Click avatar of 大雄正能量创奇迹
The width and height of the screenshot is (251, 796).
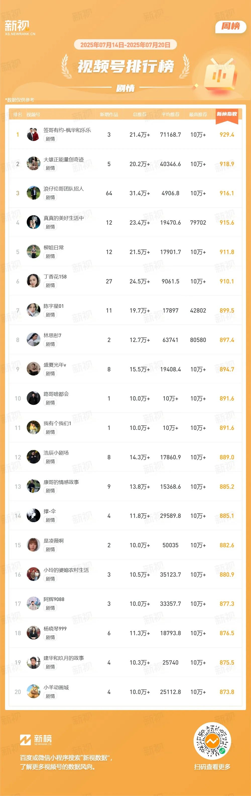(33, 164)
